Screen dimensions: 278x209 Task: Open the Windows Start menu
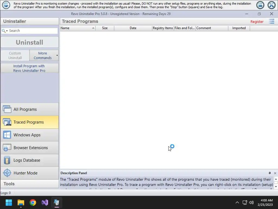pyautogui.click(x=9, y=202)
